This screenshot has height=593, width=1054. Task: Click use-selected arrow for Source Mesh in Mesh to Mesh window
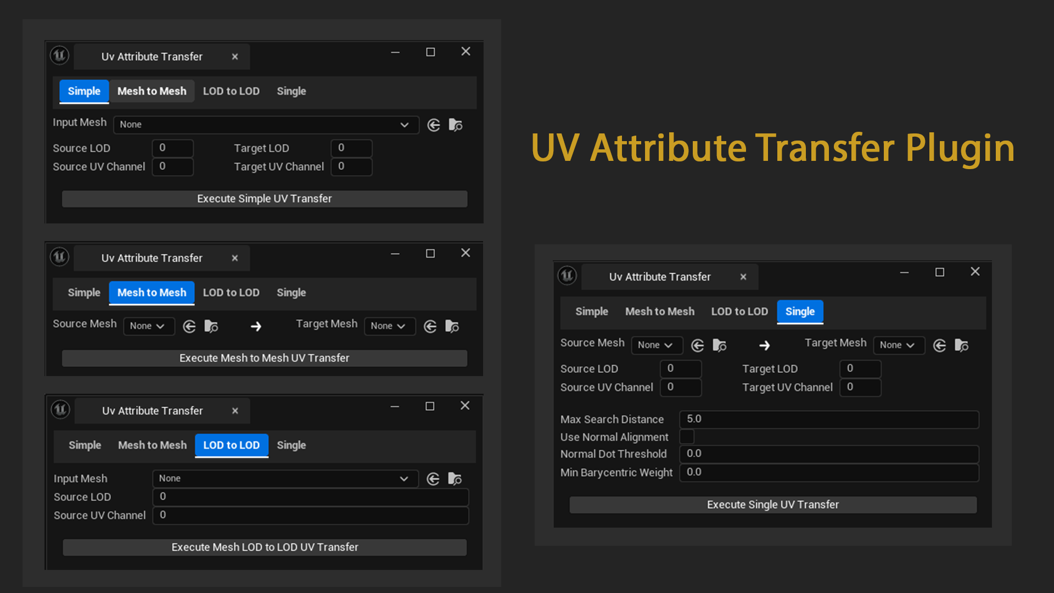(x=189, y=327)
